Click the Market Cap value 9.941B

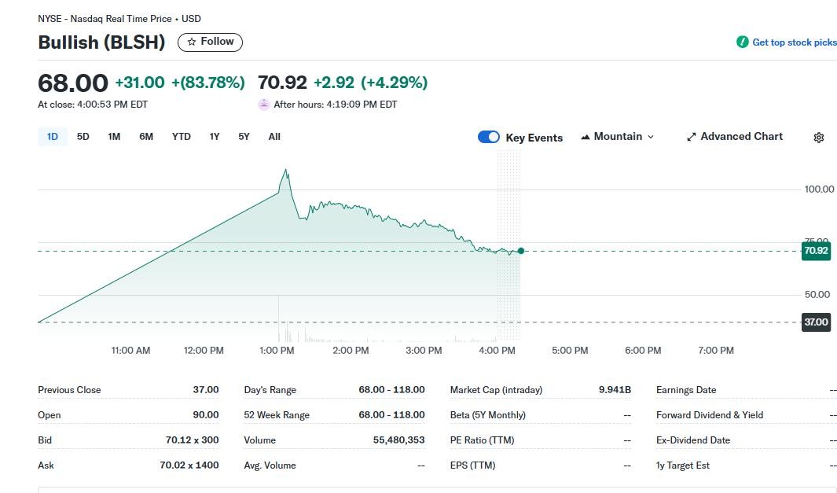click(615, 389)
